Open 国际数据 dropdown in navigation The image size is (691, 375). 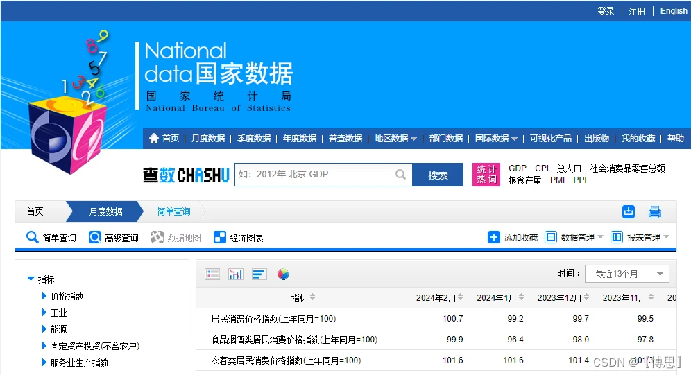(496, 138)
